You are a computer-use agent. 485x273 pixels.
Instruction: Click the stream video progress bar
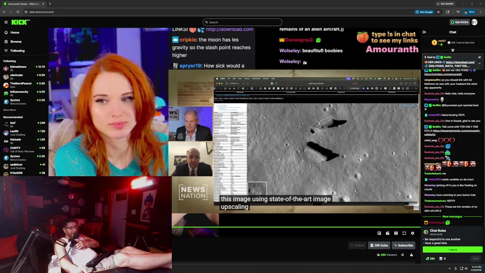pyautogui.click(x=296, y=227)
